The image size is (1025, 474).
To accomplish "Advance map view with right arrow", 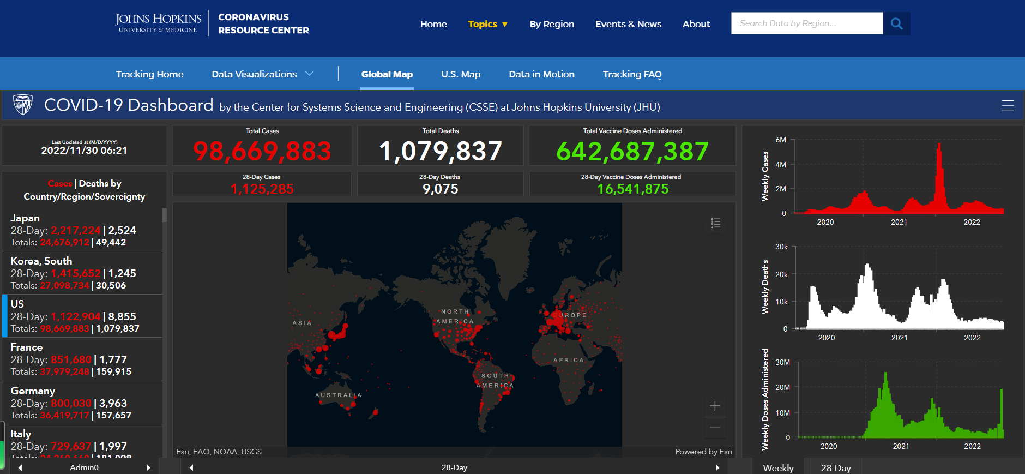I will point(717,467).
